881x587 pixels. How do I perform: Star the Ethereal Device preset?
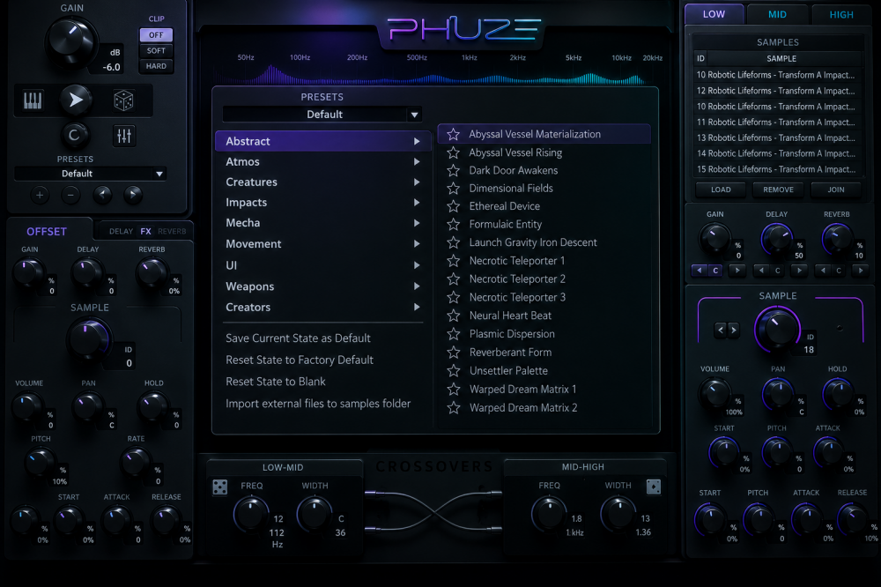(454, 206)
